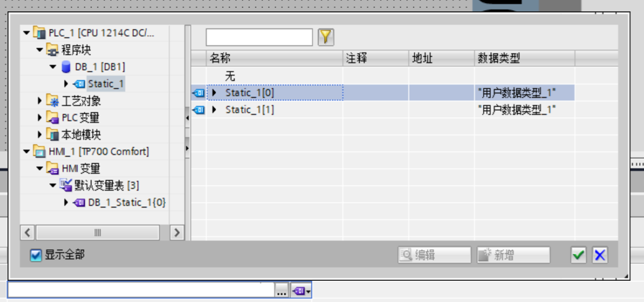Click the tree panel horizontal scrollbar thumb
This screenshot has height=302, width=644.
point(98,232)
